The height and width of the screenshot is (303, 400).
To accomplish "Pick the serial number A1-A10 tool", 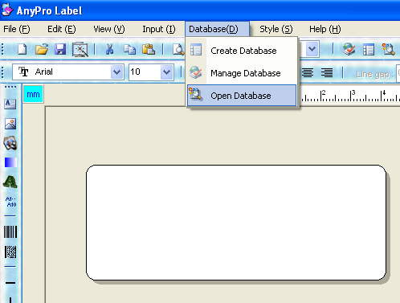I will [x=10, y=202].
